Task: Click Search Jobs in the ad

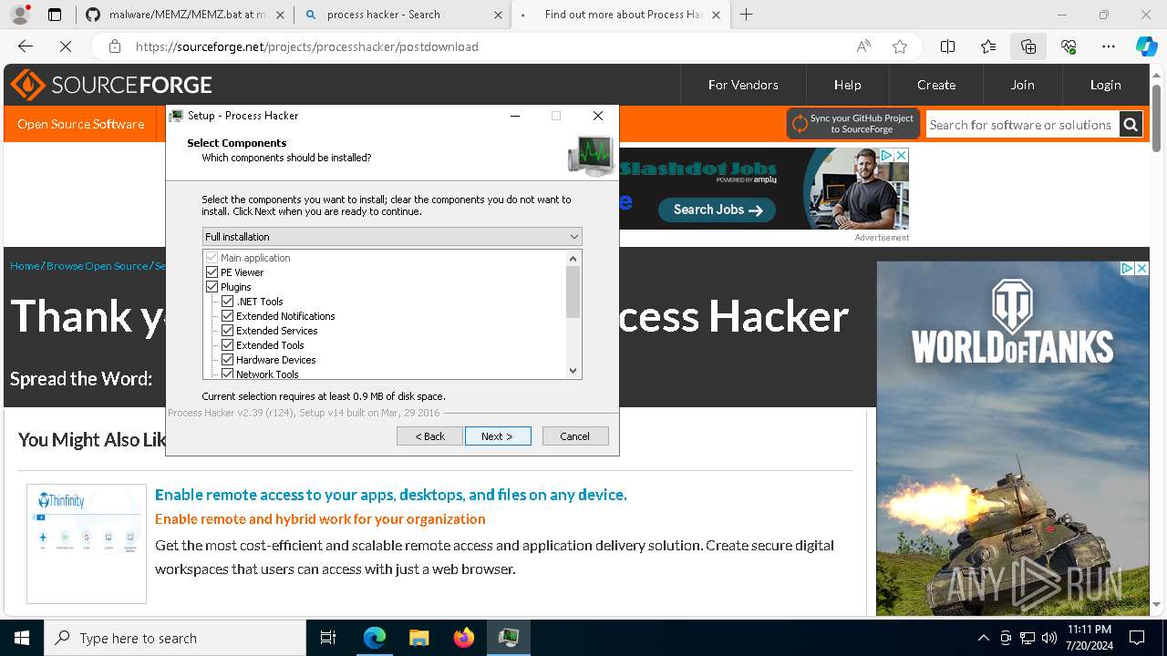Action: coord(717,210)
